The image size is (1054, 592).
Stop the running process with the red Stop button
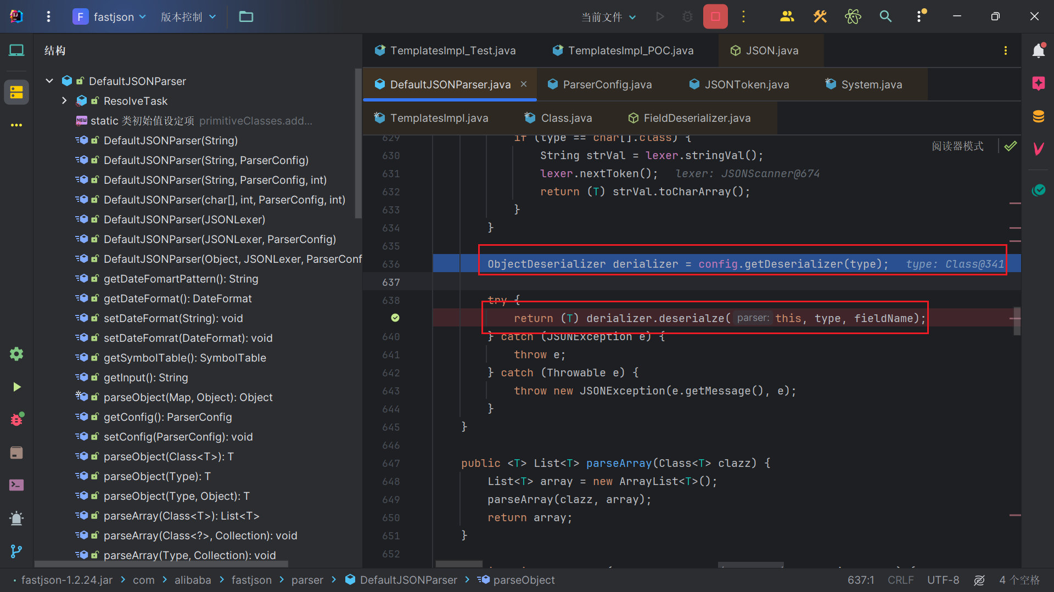click(715, 16)
